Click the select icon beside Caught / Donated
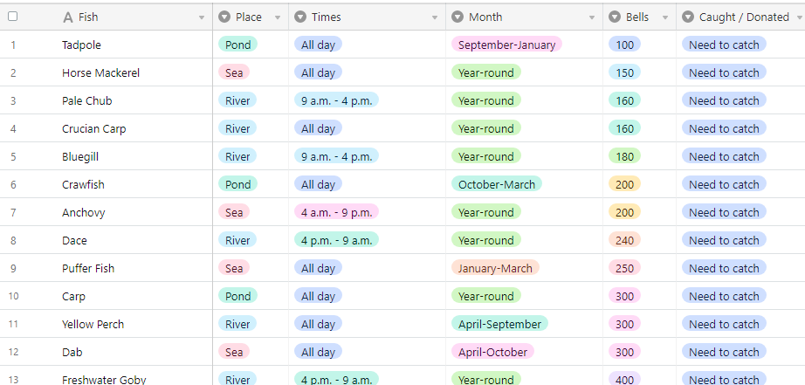The width and height of the screenshot is (805, 385). [688, 17]
